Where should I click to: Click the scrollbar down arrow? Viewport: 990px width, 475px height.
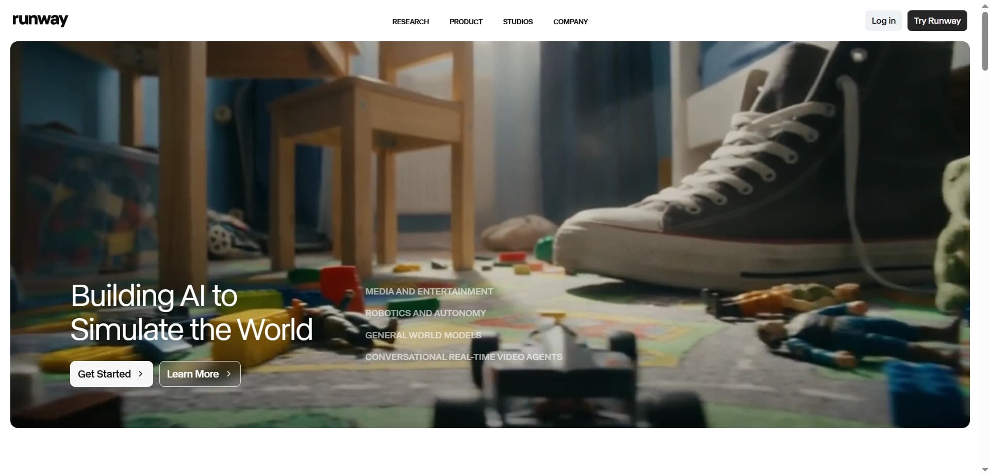[985, 470]
